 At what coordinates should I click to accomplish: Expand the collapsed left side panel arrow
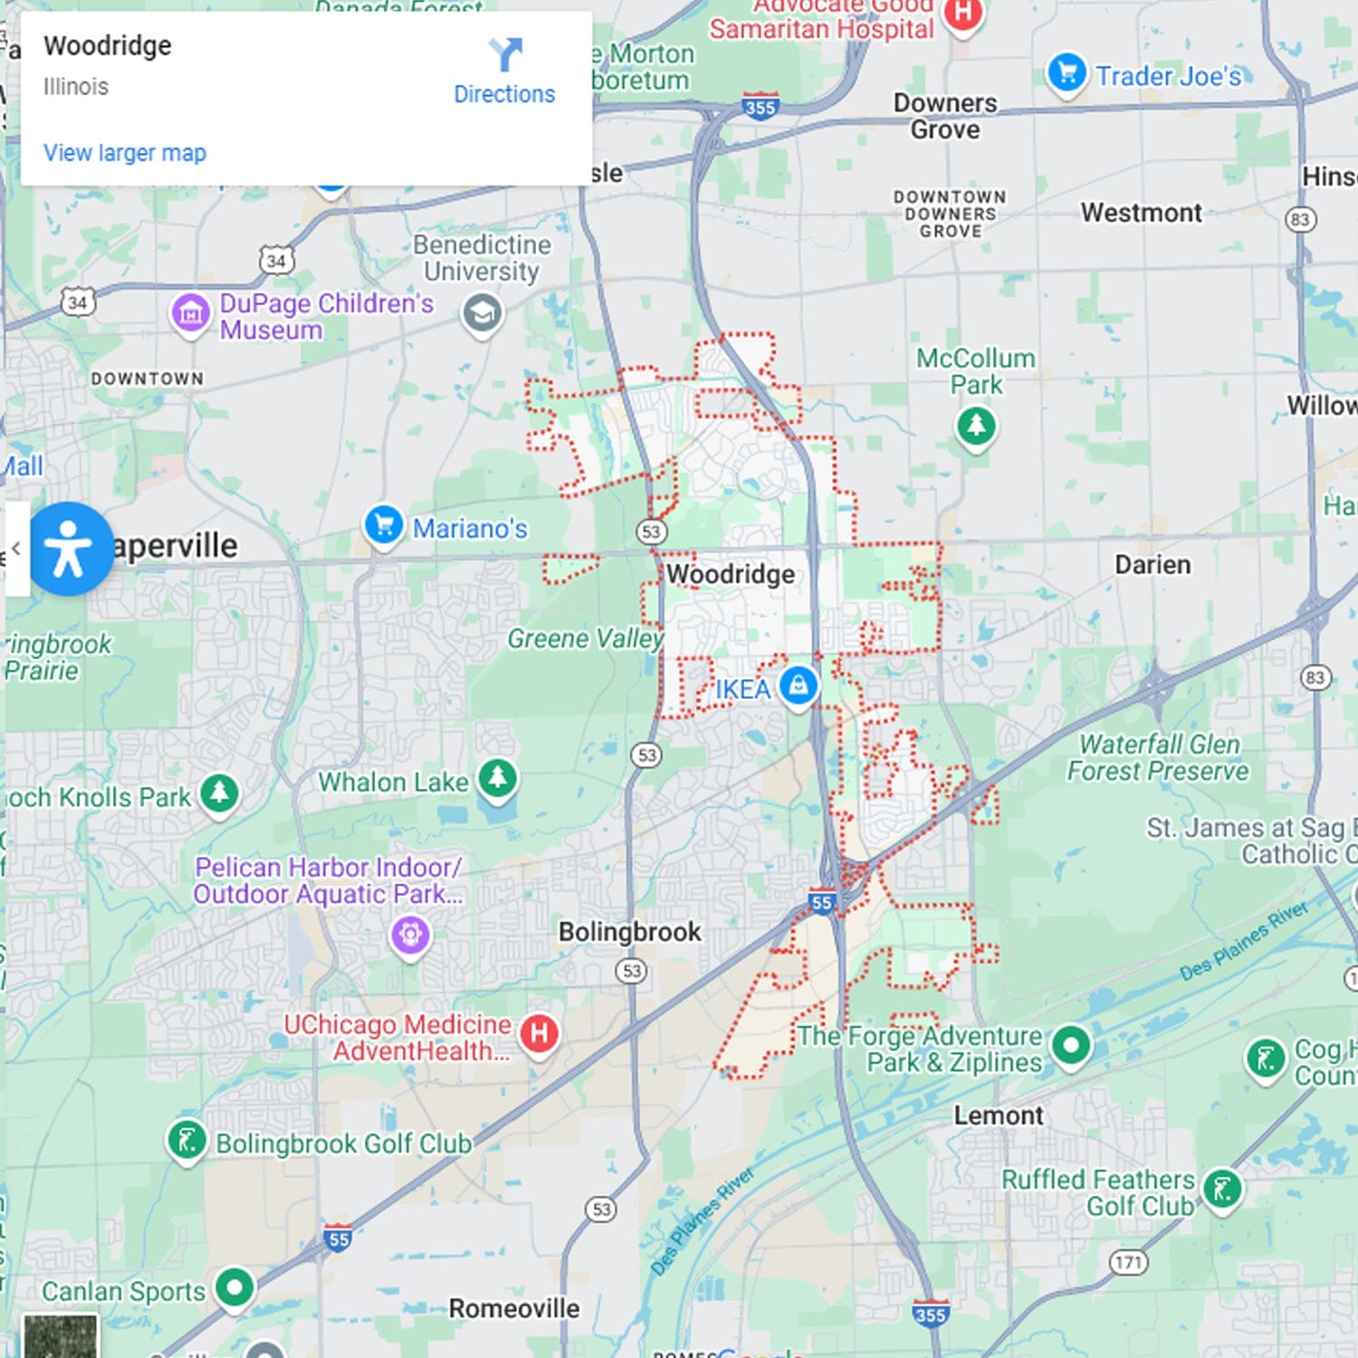[16, 549]
